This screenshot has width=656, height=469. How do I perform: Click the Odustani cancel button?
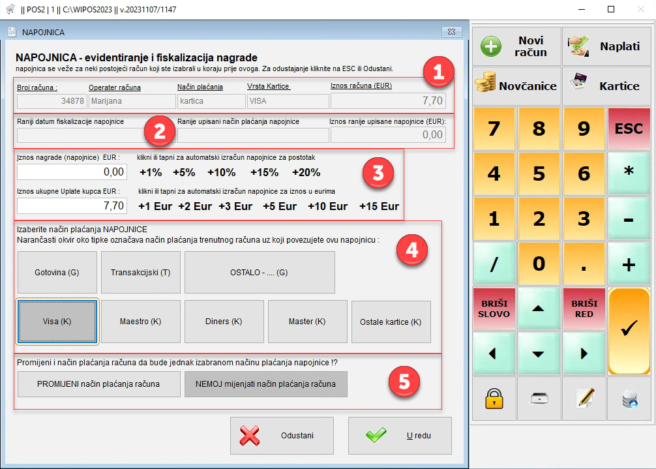point(282,436)
